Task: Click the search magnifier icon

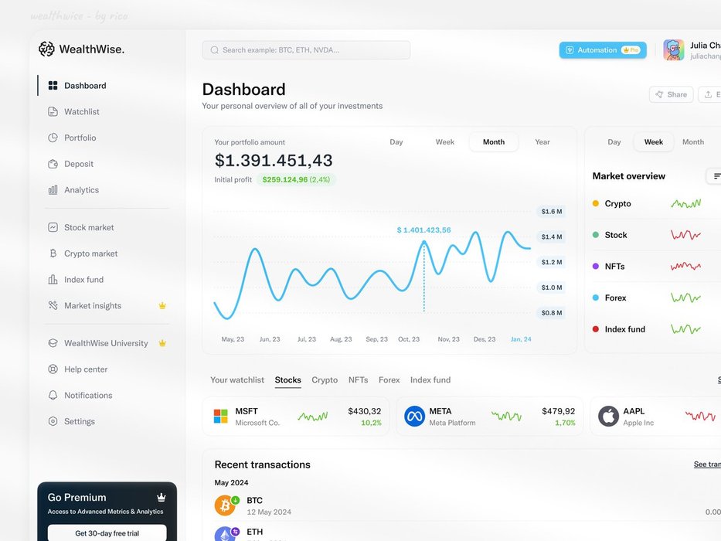Action: click(x=214, y=50)
